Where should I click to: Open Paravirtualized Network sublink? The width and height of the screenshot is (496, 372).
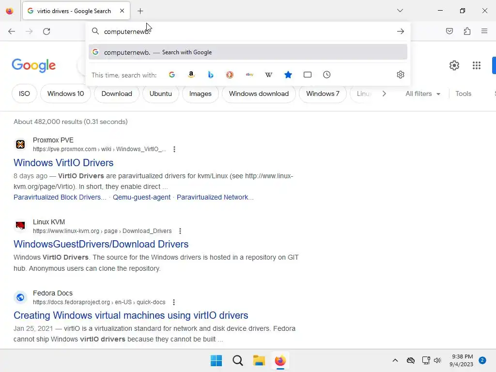coord(215,198)
